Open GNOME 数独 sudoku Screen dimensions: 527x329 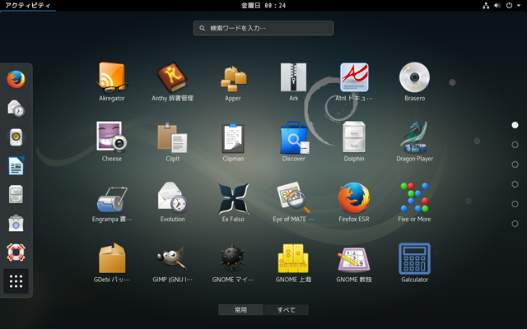pos(354,262)
